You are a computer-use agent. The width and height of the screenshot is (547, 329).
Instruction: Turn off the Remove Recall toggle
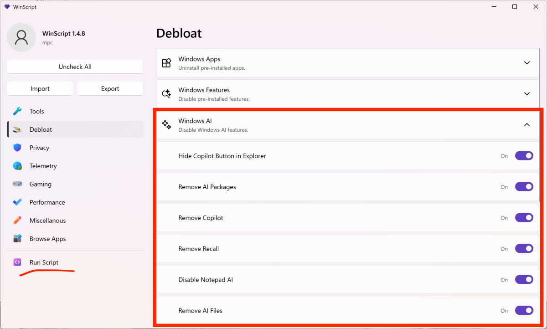click(x=524, y=249)
